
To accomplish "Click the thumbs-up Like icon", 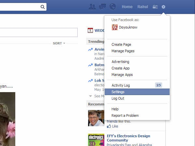I will (x=109, y=126).
